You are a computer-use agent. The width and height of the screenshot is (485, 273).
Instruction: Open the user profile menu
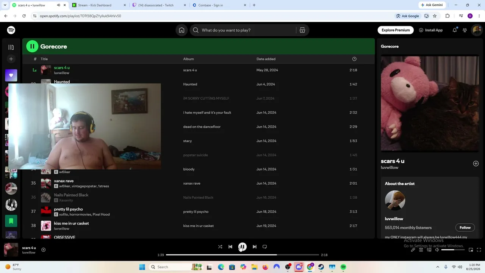[477, 30]
